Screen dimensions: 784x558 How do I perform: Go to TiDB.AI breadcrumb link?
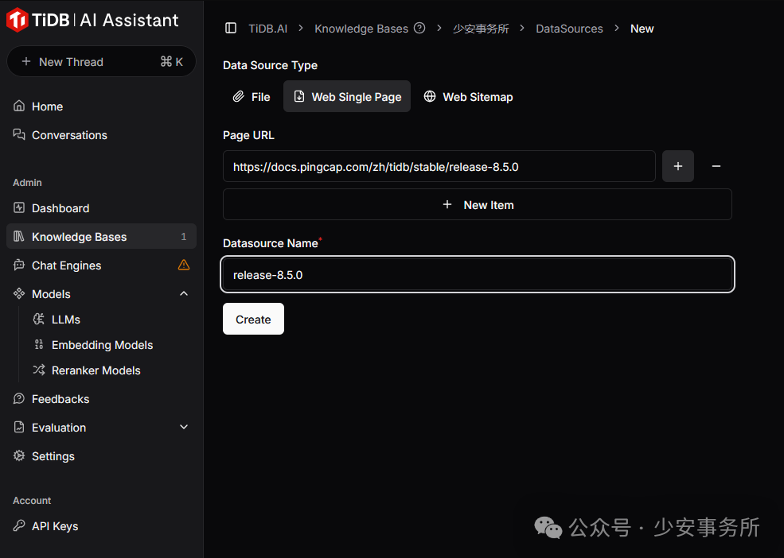[268, 29]
